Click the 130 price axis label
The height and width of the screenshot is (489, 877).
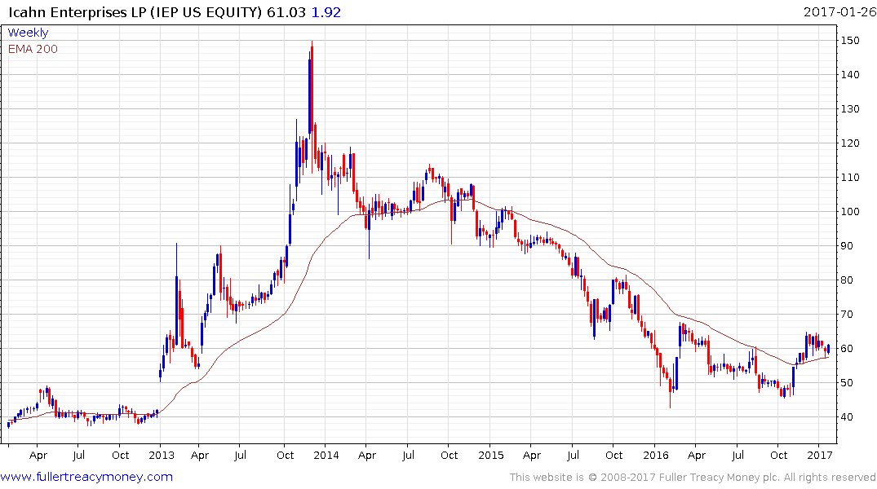click(850, 109)
